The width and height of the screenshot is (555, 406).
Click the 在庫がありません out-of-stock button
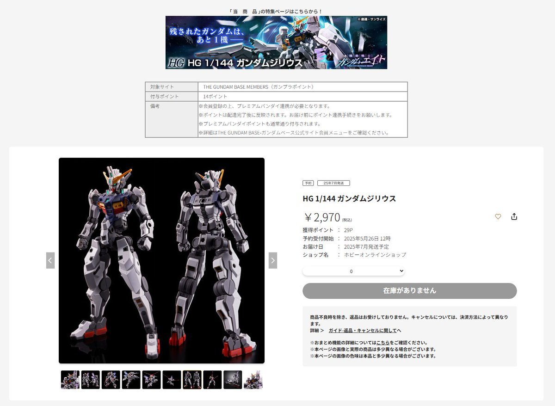[410, 291]
